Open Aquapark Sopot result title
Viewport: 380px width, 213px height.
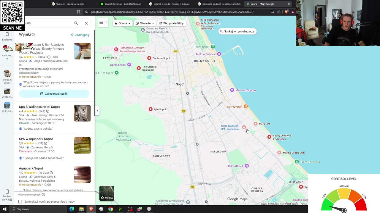31,168
